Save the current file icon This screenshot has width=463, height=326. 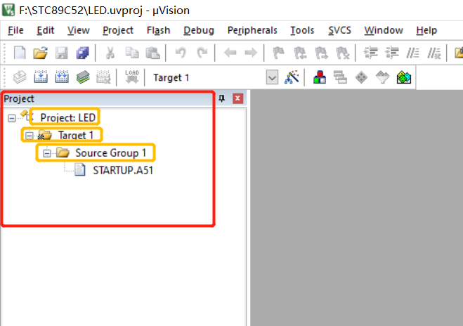pos(61,53)
